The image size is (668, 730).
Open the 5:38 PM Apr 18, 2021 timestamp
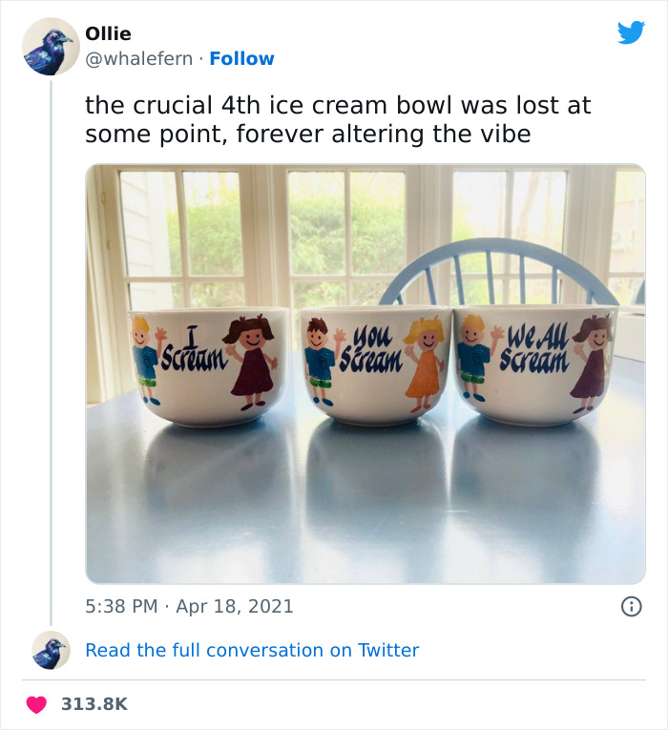189,606
